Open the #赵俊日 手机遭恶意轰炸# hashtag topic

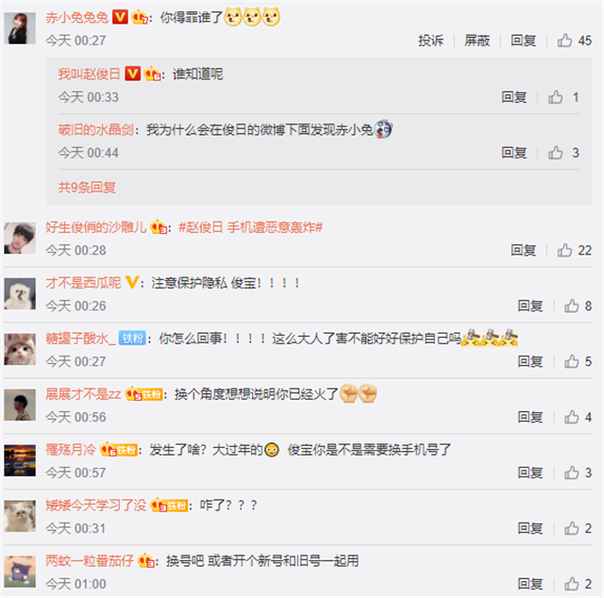pos(250,227)
